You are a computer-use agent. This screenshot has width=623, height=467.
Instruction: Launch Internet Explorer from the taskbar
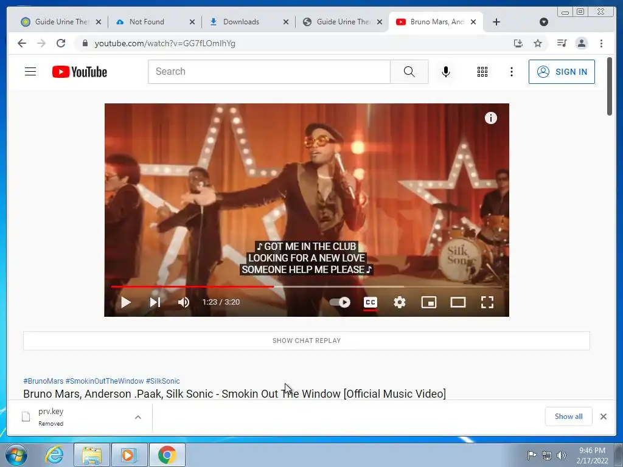54,455
